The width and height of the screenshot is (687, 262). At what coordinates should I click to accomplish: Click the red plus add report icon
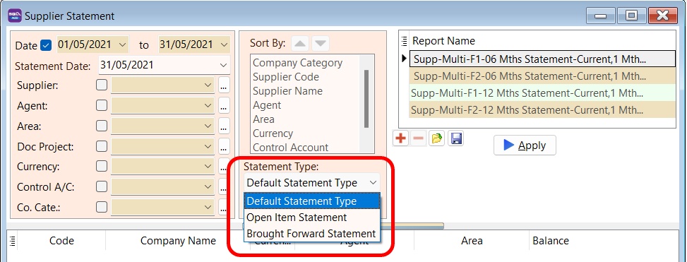pos(400,139)
